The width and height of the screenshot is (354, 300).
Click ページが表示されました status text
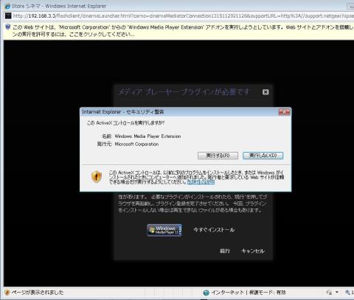(x=38, y=293)
